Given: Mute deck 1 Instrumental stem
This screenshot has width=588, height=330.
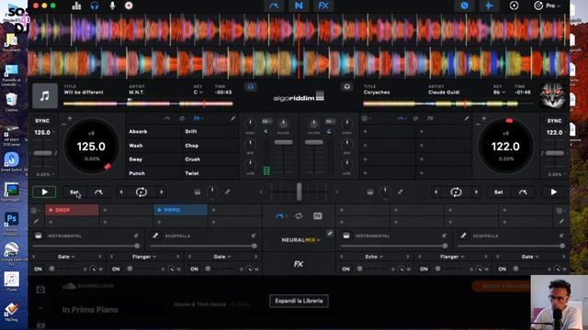Looking at the screenshot, I should (x=136, y=236).
